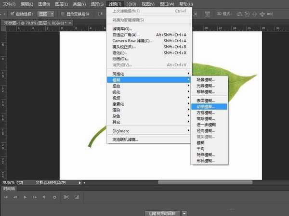Advance to next frame in timeline

point(34,197)
